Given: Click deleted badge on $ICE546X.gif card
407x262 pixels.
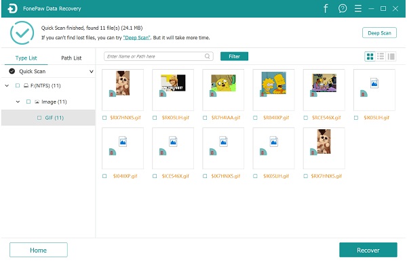Looking at the screenshot, I should click(163, 152).
